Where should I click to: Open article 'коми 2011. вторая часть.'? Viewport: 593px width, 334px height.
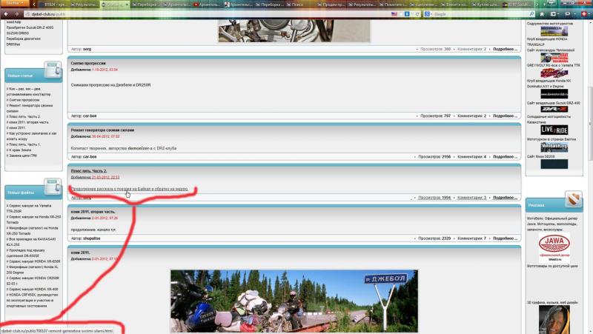pyautogui.click(x=93, y=212)
